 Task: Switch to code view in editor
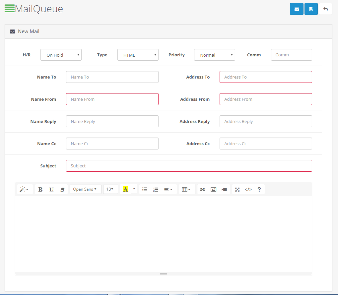(x=248, y=189)
